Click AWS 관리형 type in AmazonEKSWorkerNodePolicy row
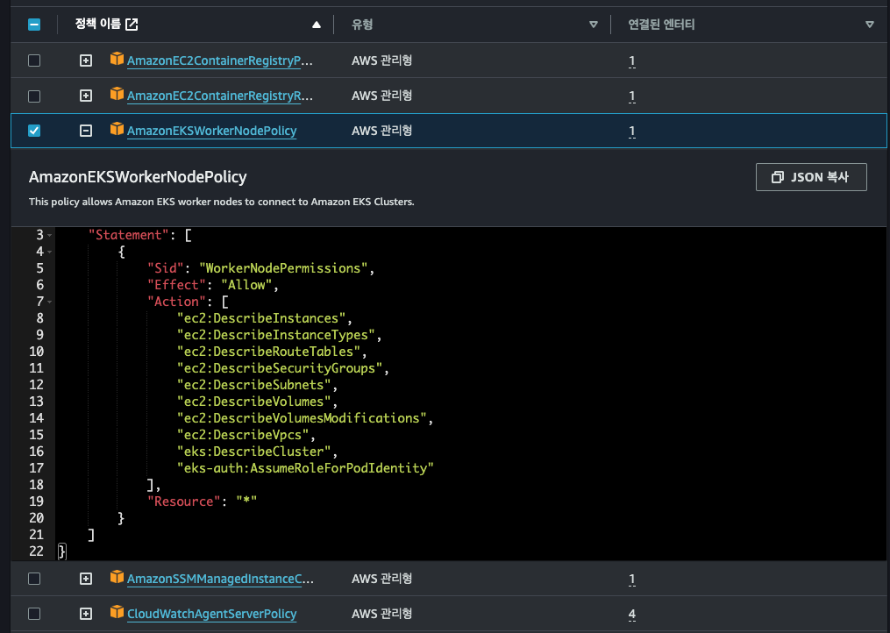The height and width of the screenshot is (633, 890). point(382,131)
